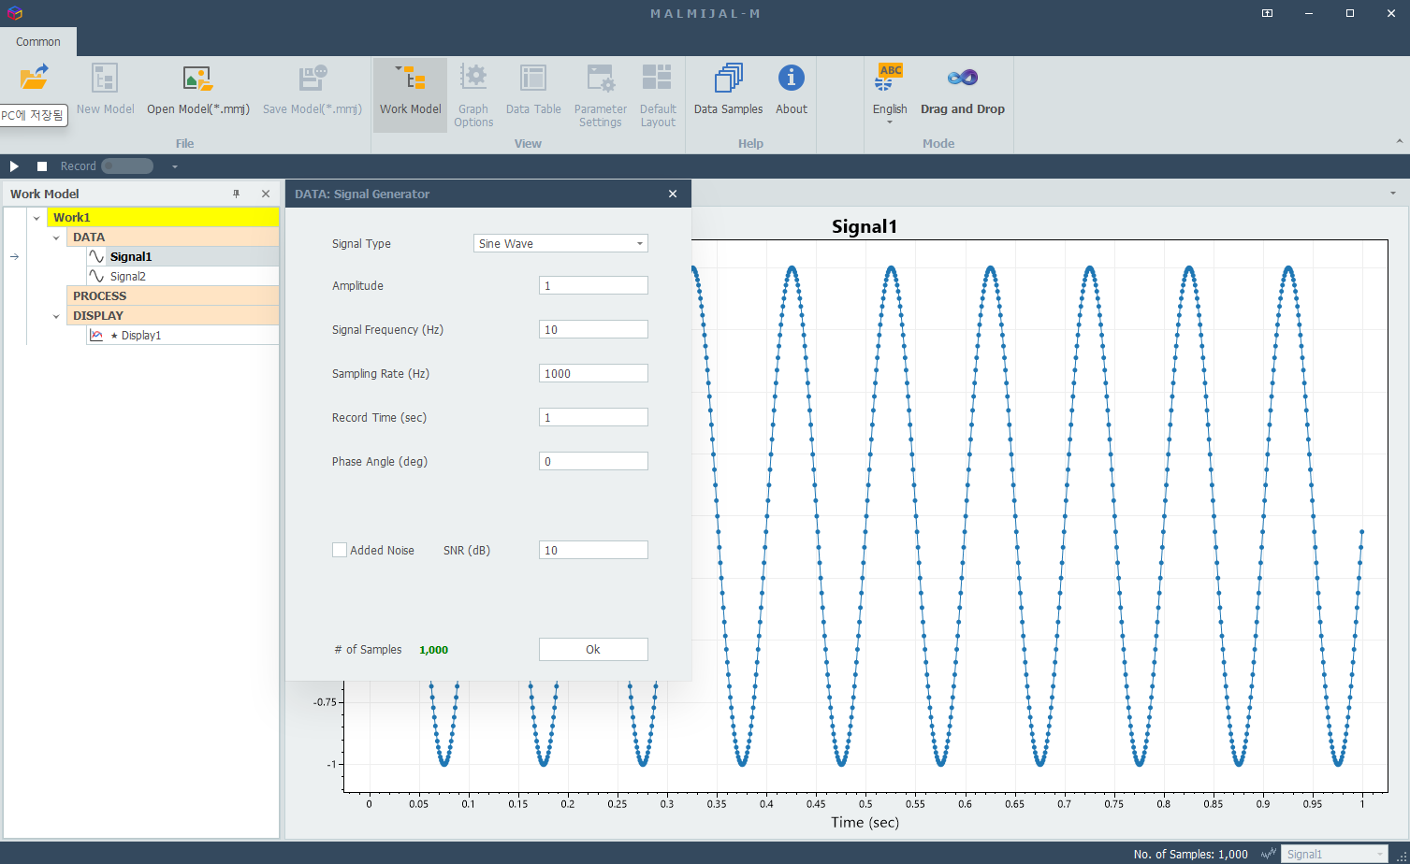
Task: Open the English language selector
Action: (x=890, y=93)
